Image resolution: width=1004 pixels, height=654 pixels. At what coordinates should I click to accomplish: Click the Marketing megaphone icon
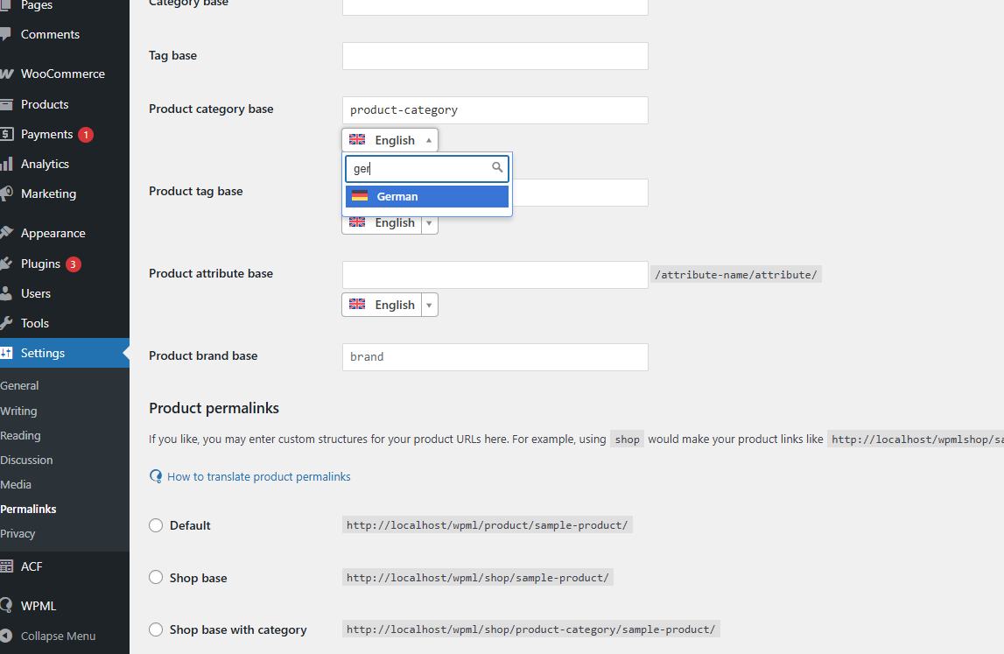coord(6,193)
